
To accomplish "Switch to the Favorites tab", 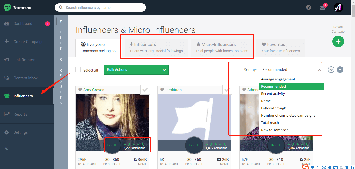I will point(281,48).
